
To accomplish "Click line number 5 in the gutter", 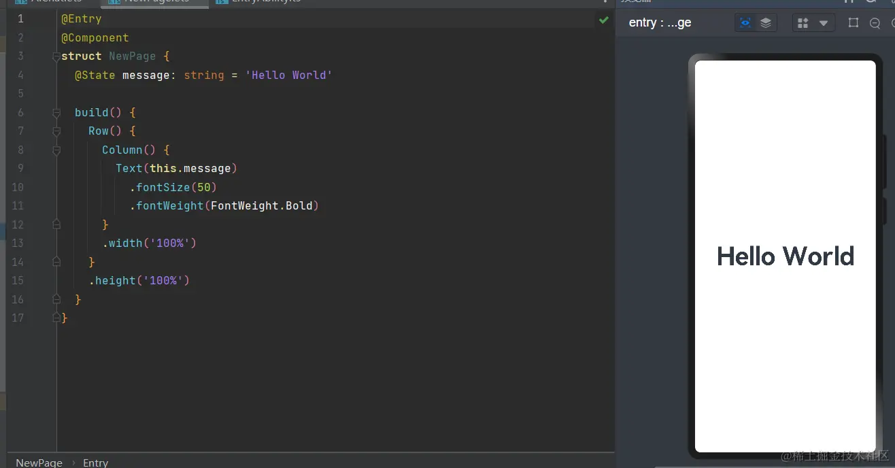I will pos(20,94).
